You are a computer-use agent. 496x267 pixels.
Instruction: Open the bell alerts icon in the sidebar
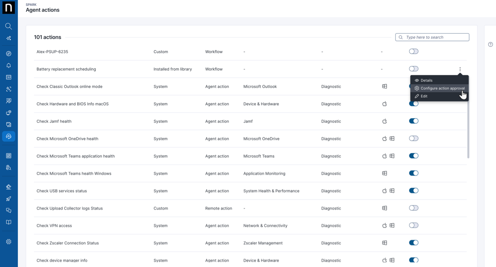(x=9, y=65)
